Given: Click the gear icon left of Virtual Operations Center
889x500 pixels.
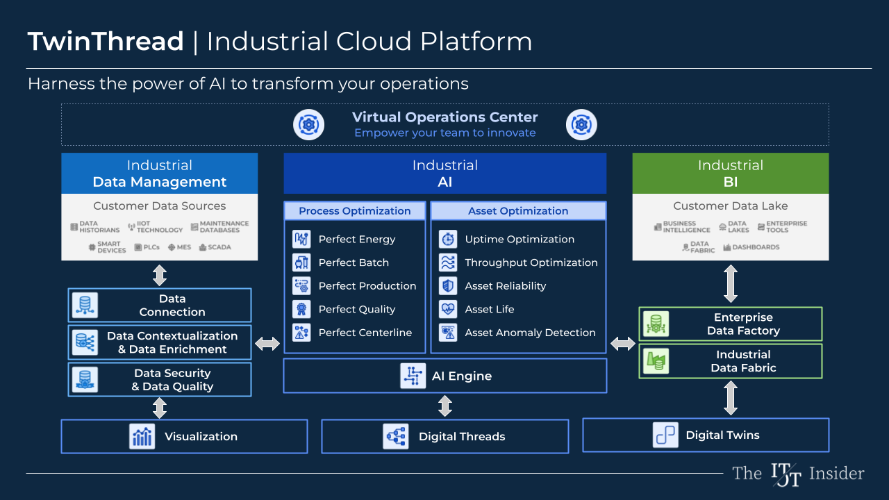Looking at the screenshot, I should click(307, 125).
